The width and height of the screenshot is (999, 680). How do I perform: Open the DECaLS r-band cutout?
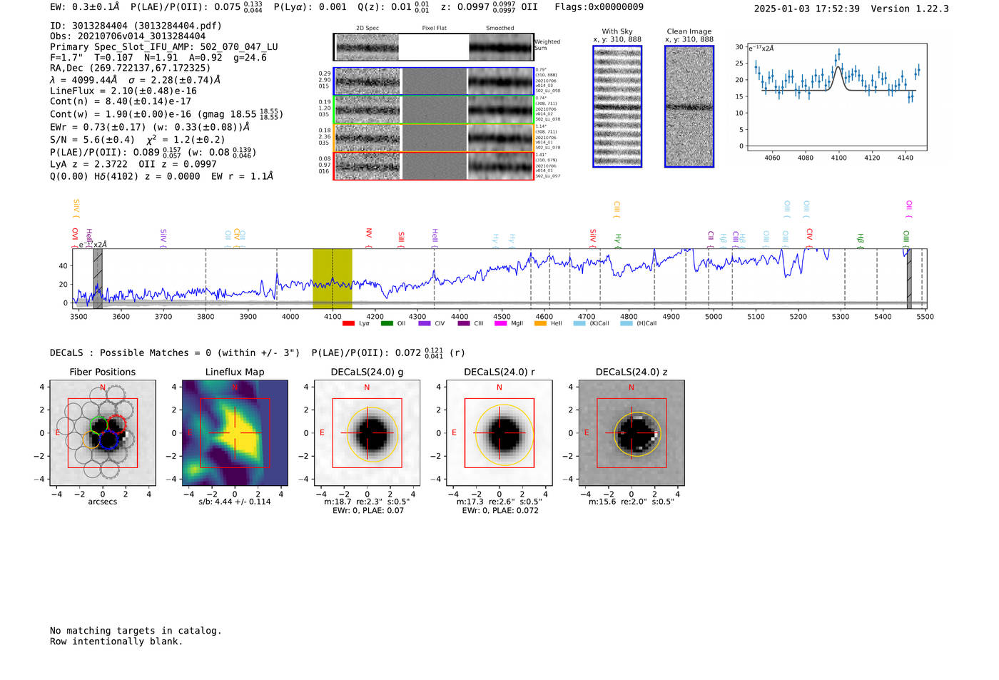pos(499,432)
